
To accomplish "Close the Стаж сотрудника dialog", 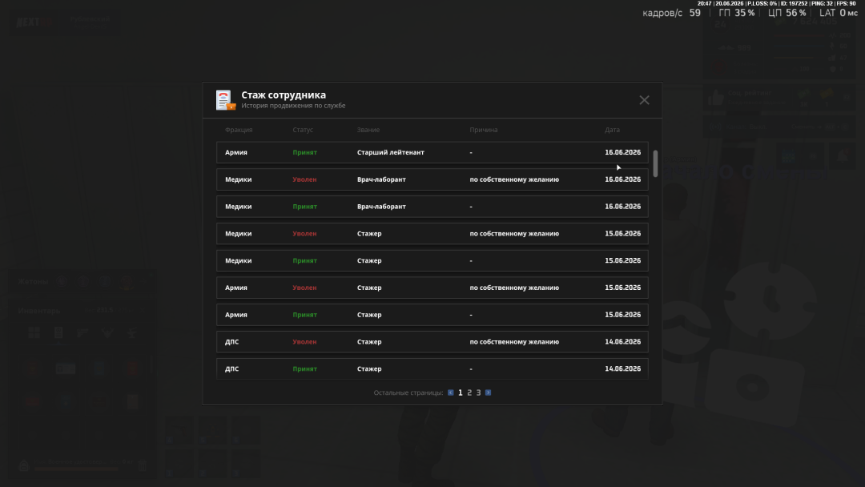I will pyautogui.click(x=644, y=100).
